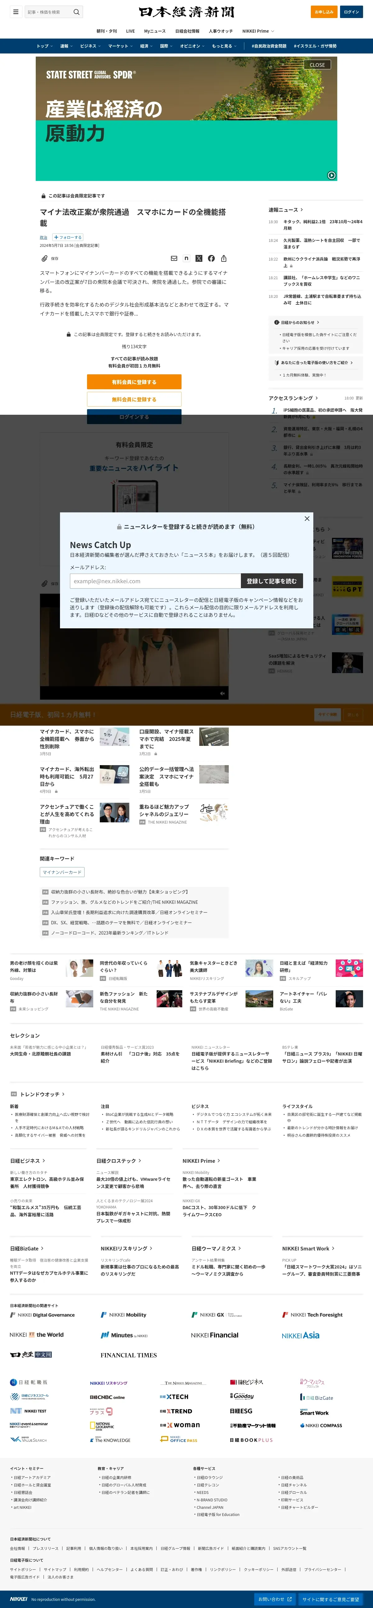Select 朝刊・夕刊 in the top menu

107,30
